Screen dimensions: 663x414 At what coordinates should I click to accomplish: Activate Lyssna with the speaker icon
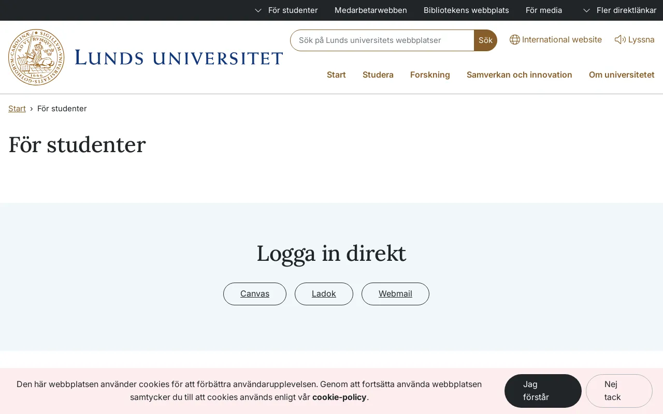pos(620,39)
